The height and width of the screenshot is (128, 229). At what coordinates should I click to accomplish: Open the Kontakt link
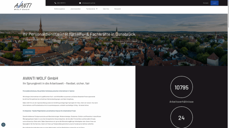click(206, 3)
